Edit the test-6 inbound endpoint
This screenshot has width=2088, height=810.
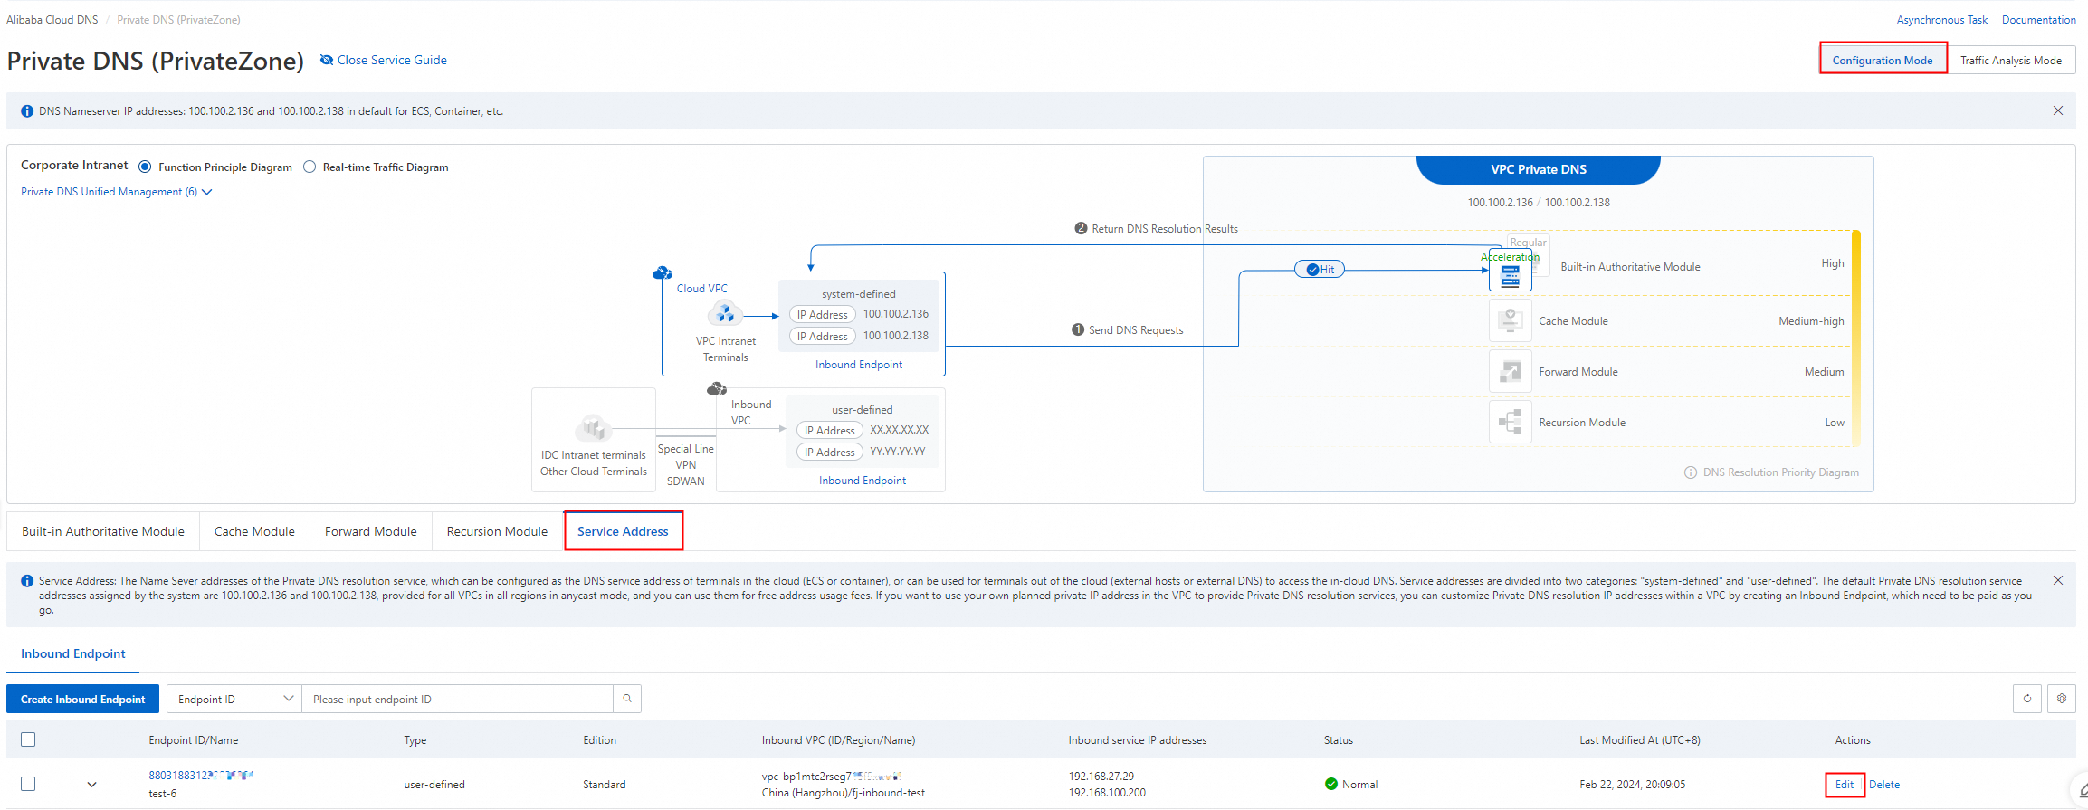point(1845,785)
